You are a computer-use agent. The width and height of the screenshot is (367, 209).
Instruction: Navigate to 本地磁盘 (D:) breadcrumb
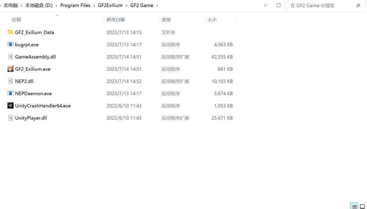click(39, 5)
